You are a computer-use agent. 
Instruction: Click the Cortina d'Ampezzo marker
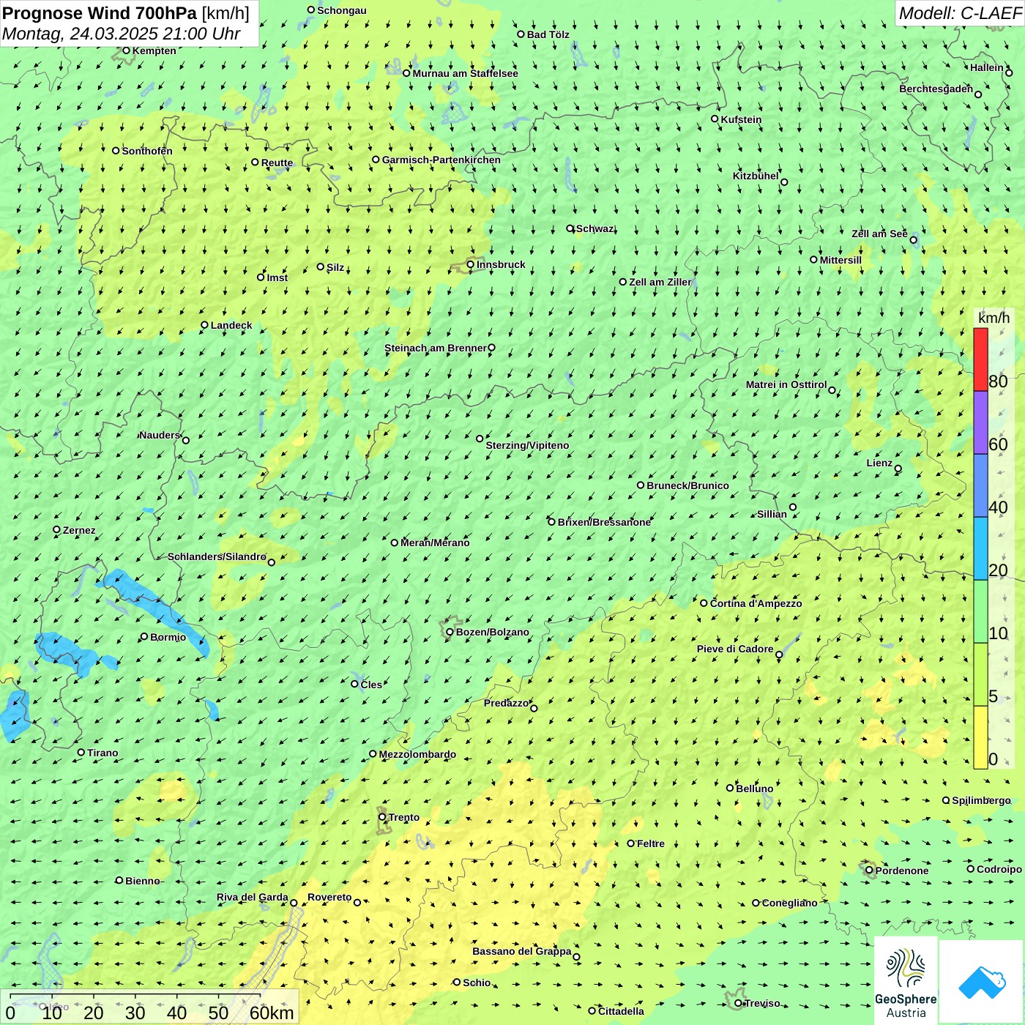click(704, 603)
